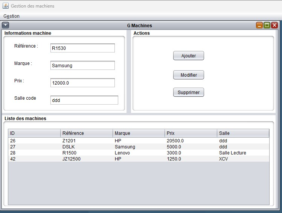Click the Marque column header
The image size is (282, 213).
[139, 133]
